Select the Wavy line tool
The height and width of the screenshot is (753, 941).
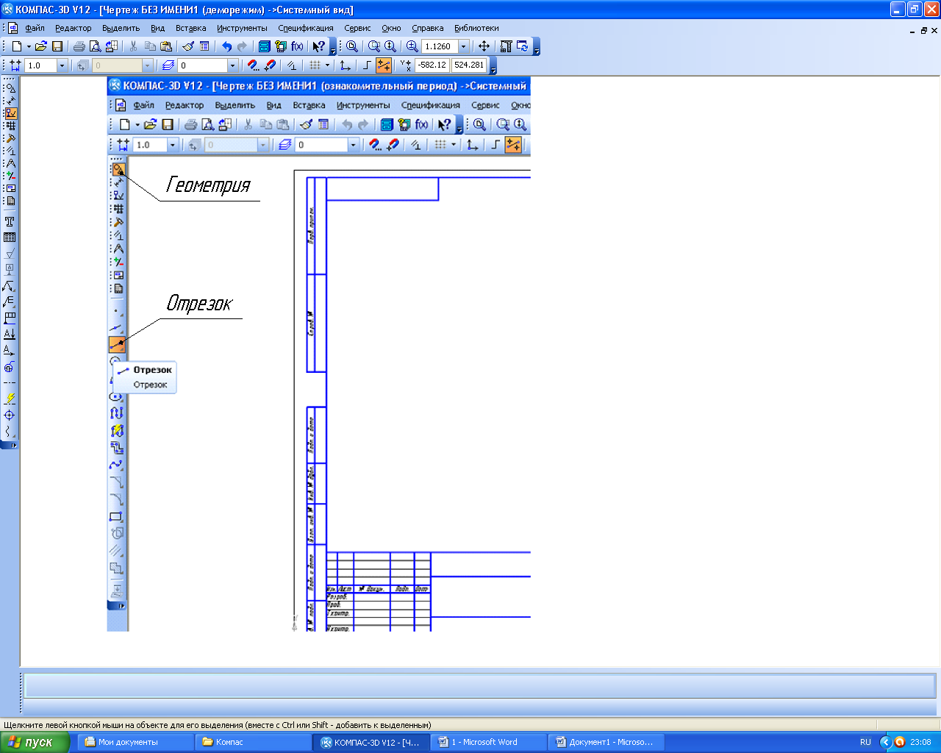10,432
